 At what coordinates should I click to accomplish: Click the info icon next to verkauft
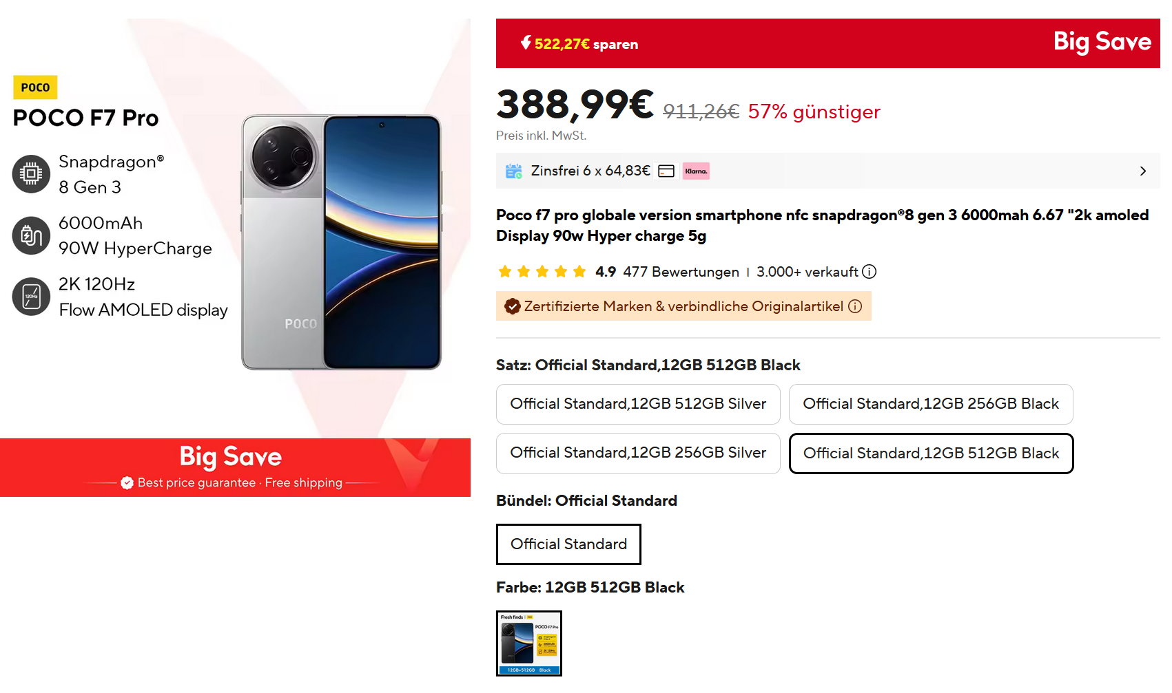click(870, 272)
